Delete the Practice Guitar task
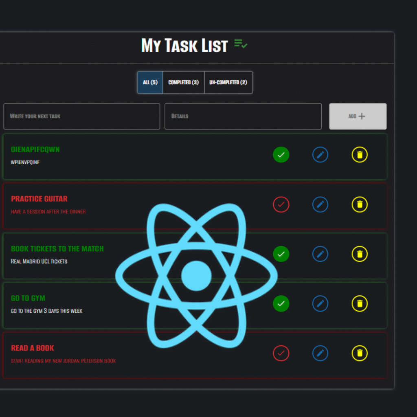417x417 pixels. click(x=360, y=204)
